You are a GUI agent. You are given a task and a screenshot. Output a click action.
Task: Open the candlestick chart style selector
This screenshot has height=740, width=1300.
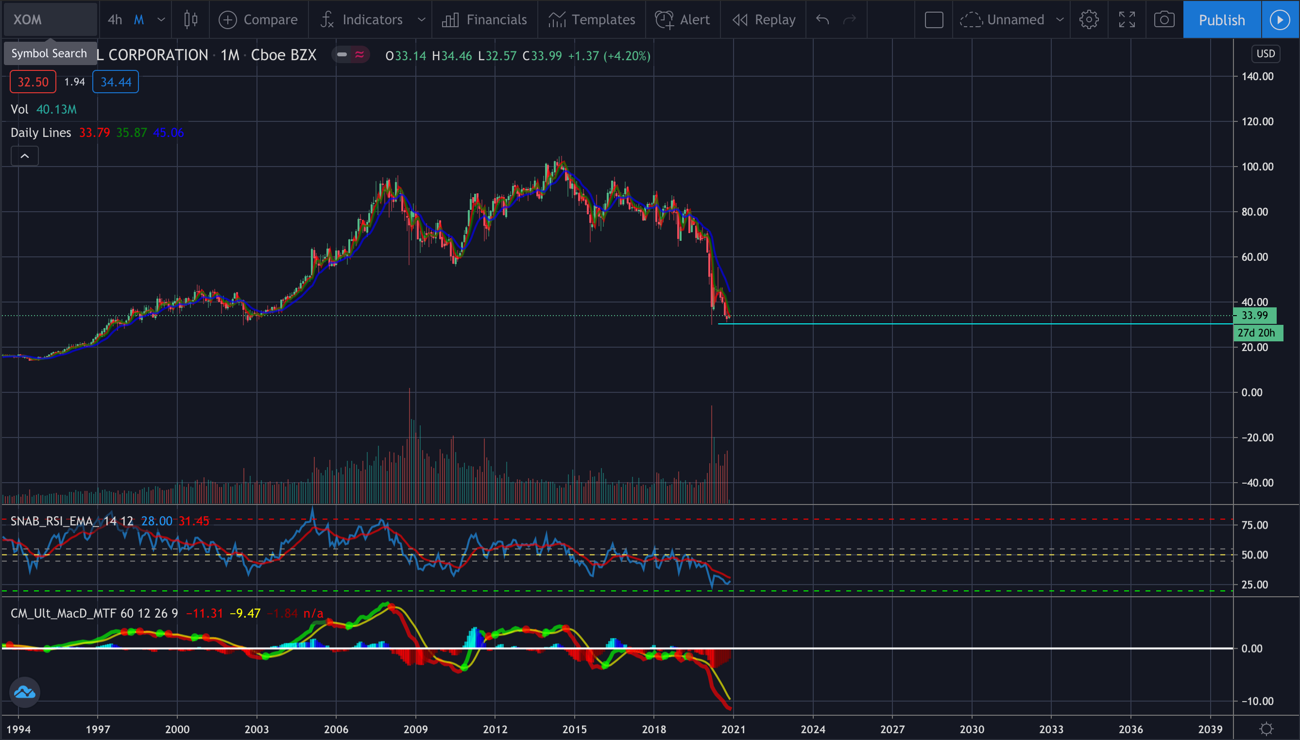190,20
